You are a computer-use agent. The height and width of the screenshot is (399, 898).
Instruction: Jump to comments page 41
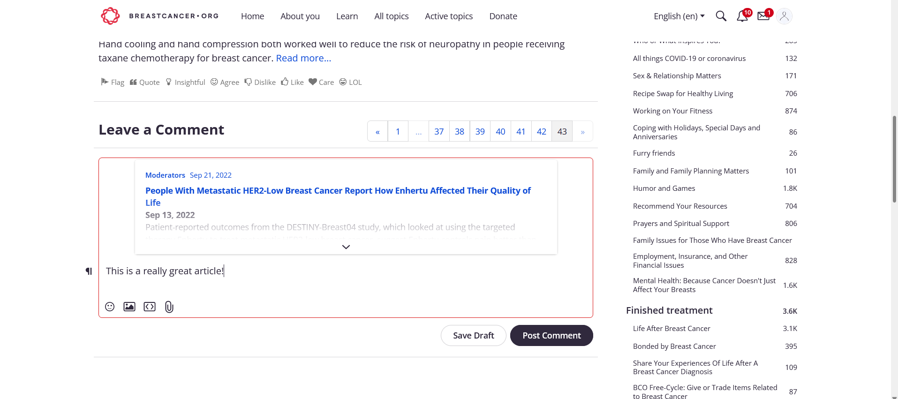pyautogui.click(x=521, y=131)
